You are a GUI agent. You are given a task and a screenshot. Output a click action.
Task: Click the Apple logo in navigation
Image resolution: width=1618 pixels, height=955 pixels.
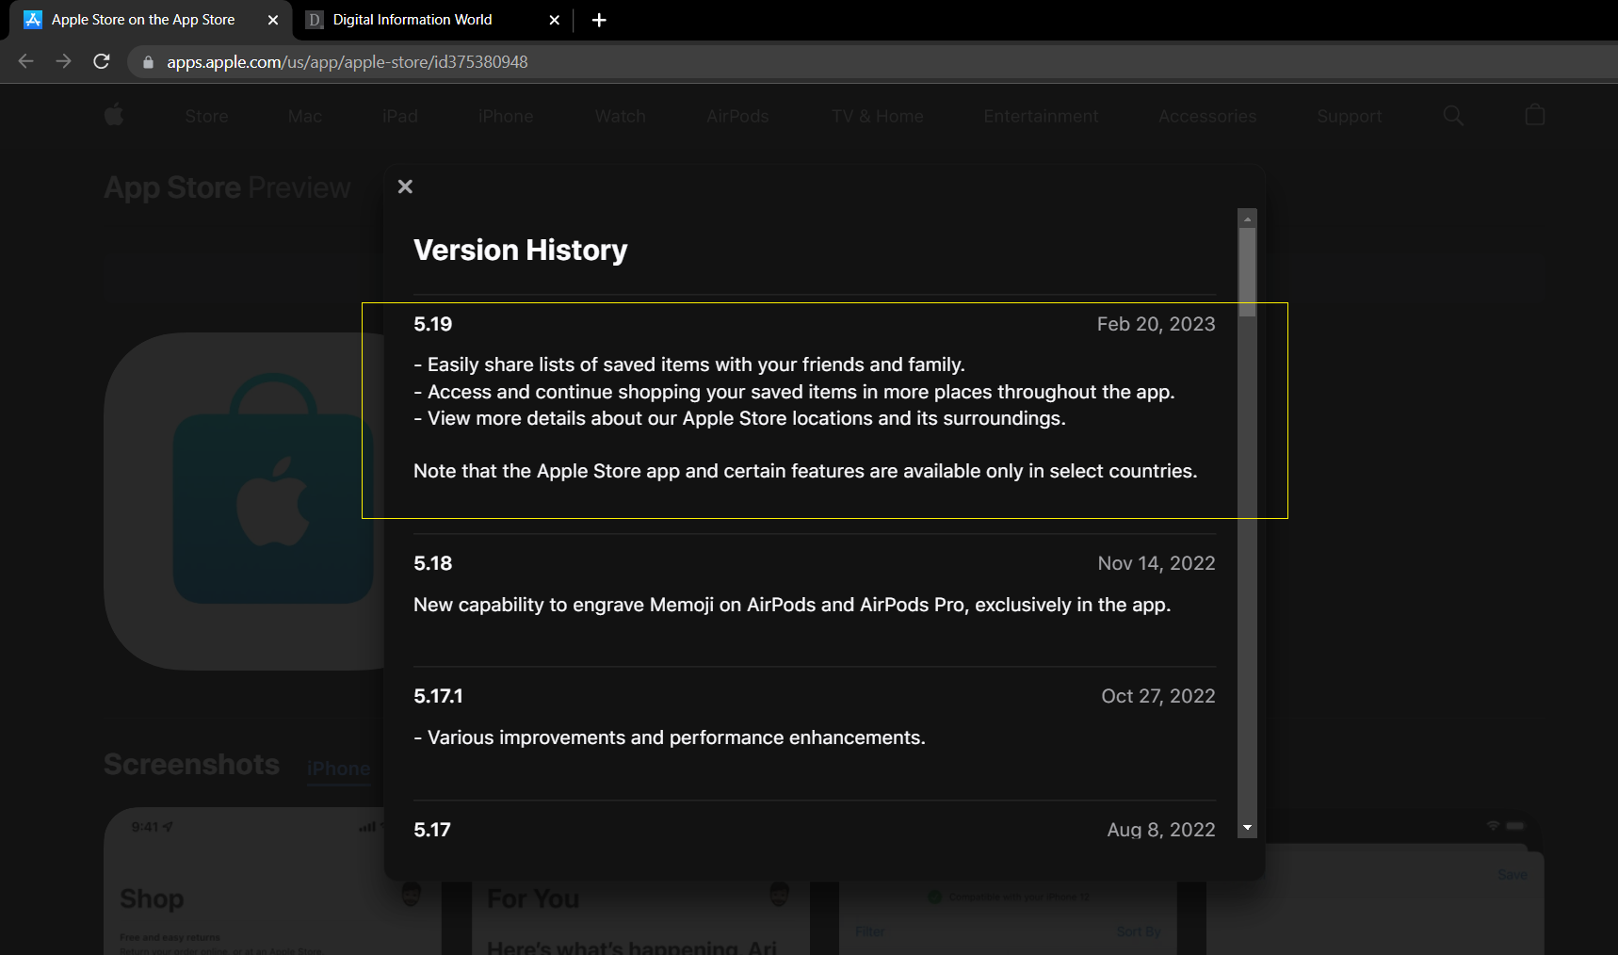coord(114,116)
